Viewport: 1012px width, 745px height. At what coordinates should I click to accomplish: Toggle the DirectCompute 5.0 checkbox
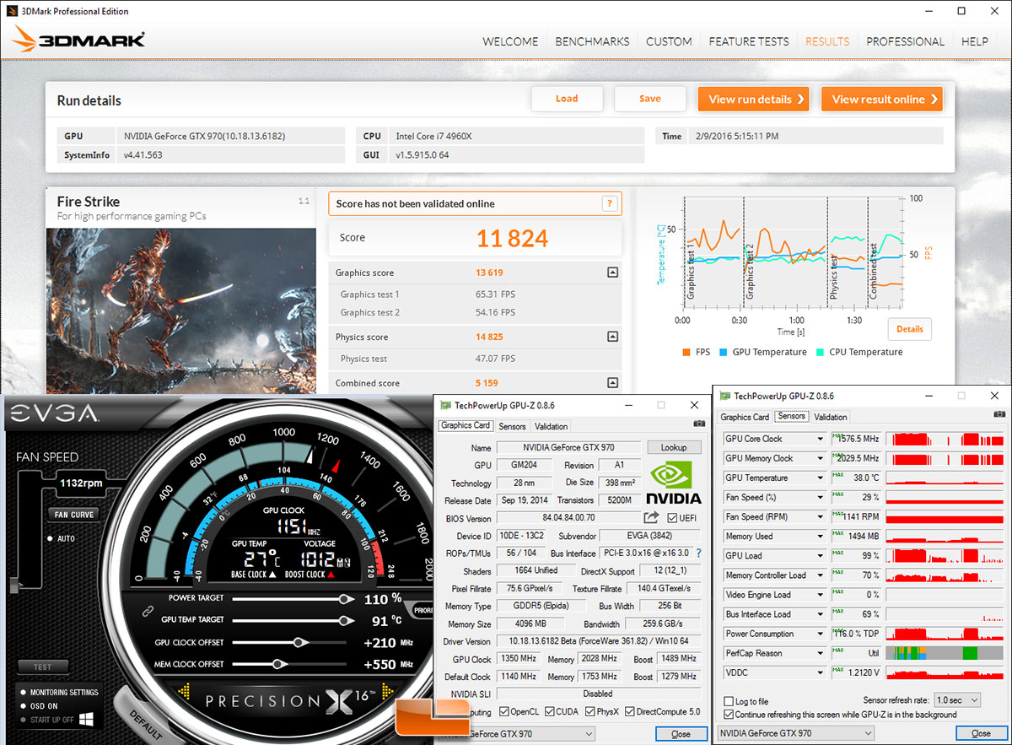[628, 711]
